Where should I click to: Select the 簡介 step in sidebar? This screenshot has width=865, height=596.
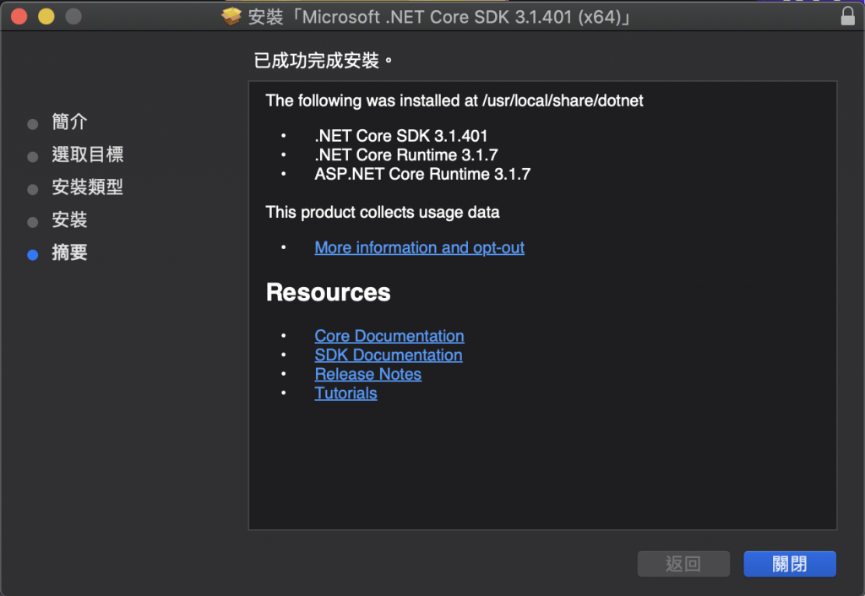pos(69,122)
